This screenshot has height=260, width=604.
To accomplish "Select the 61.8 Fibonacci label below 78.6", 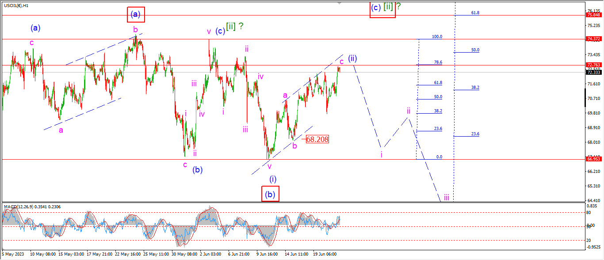I will (438, 83).
